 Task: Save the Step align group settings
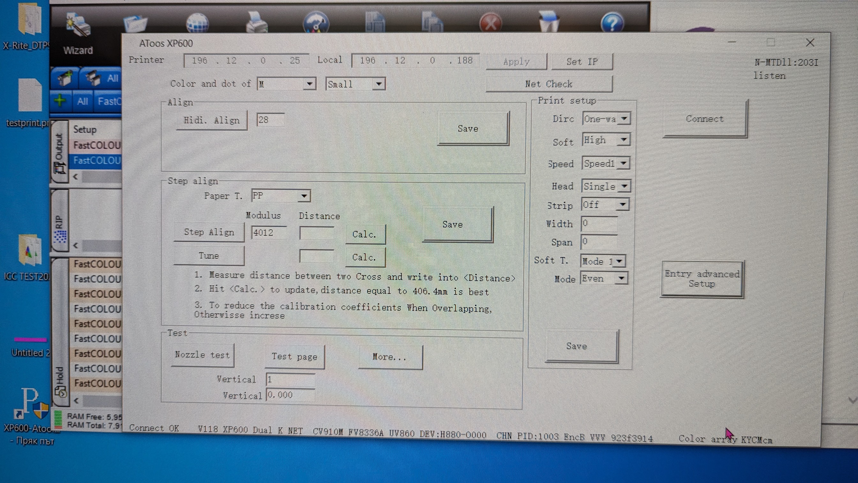click(x=458, y=224)
